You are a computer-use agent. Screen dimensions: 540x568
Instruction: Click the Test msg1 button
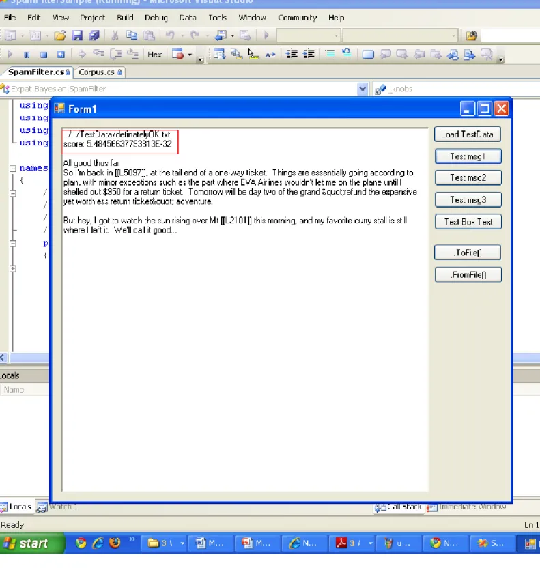[x=468, y=156]
